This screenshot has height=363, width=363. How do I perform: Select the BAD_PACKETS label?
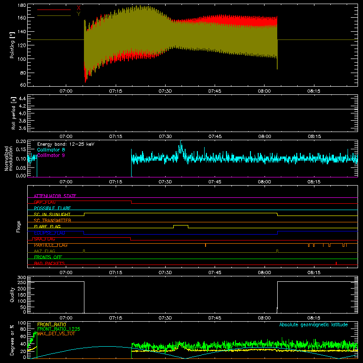click(49, 263)
